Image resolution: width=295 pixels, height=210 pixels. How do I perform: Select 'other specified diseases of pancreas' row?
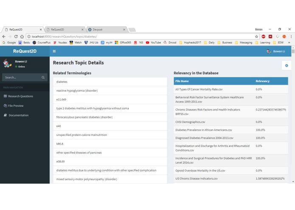pos(110,153)
